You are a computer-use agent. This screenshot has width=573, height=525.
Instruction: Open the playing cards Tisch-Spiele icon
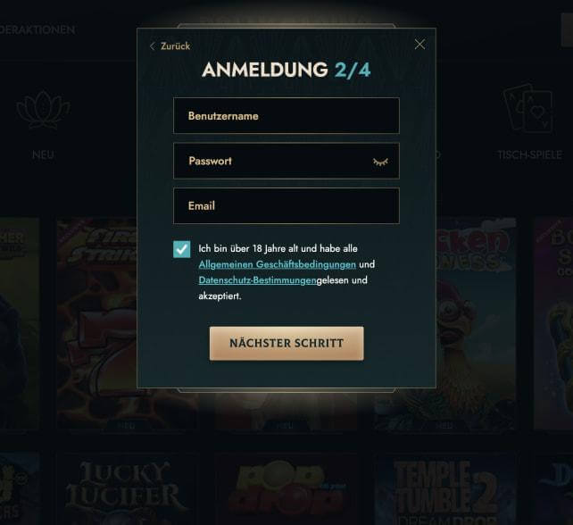point(527,108)
